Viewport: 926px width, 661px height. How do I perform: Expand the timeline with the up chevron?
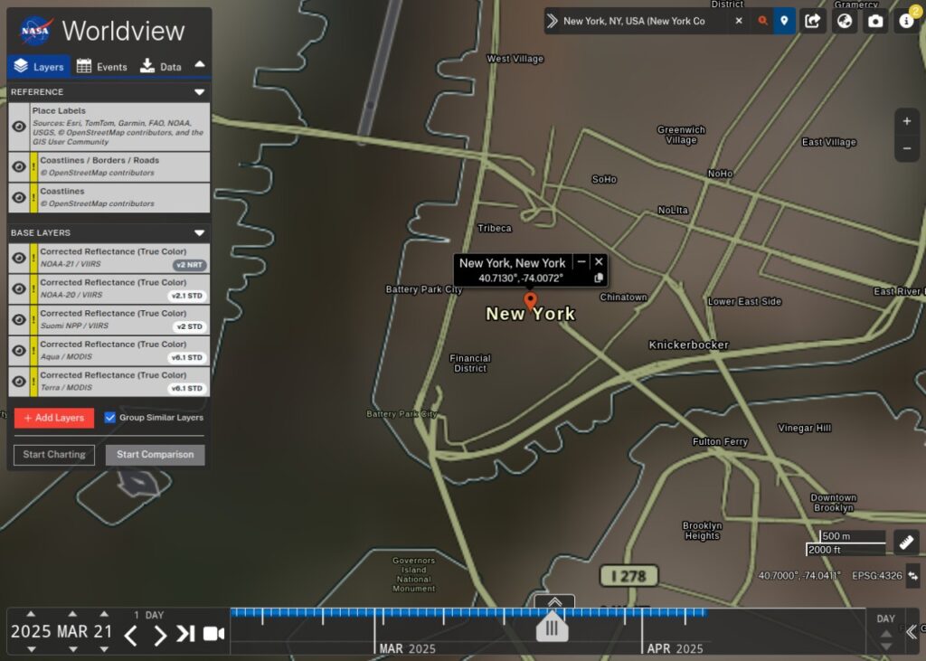pos(554,603)
